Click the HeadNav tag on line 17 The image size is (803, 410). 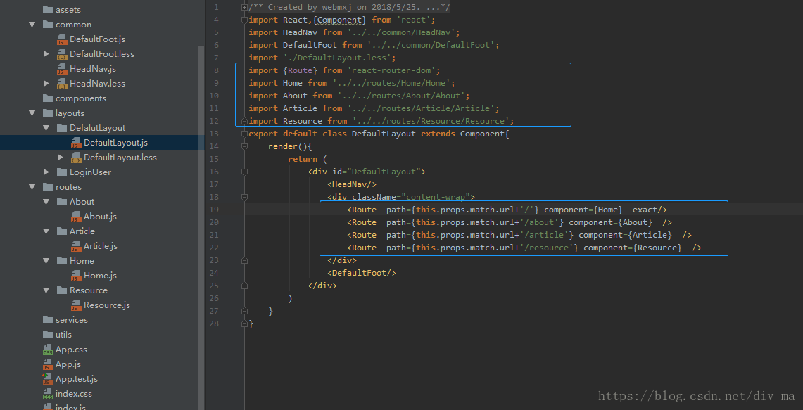(x=353, y=185)
